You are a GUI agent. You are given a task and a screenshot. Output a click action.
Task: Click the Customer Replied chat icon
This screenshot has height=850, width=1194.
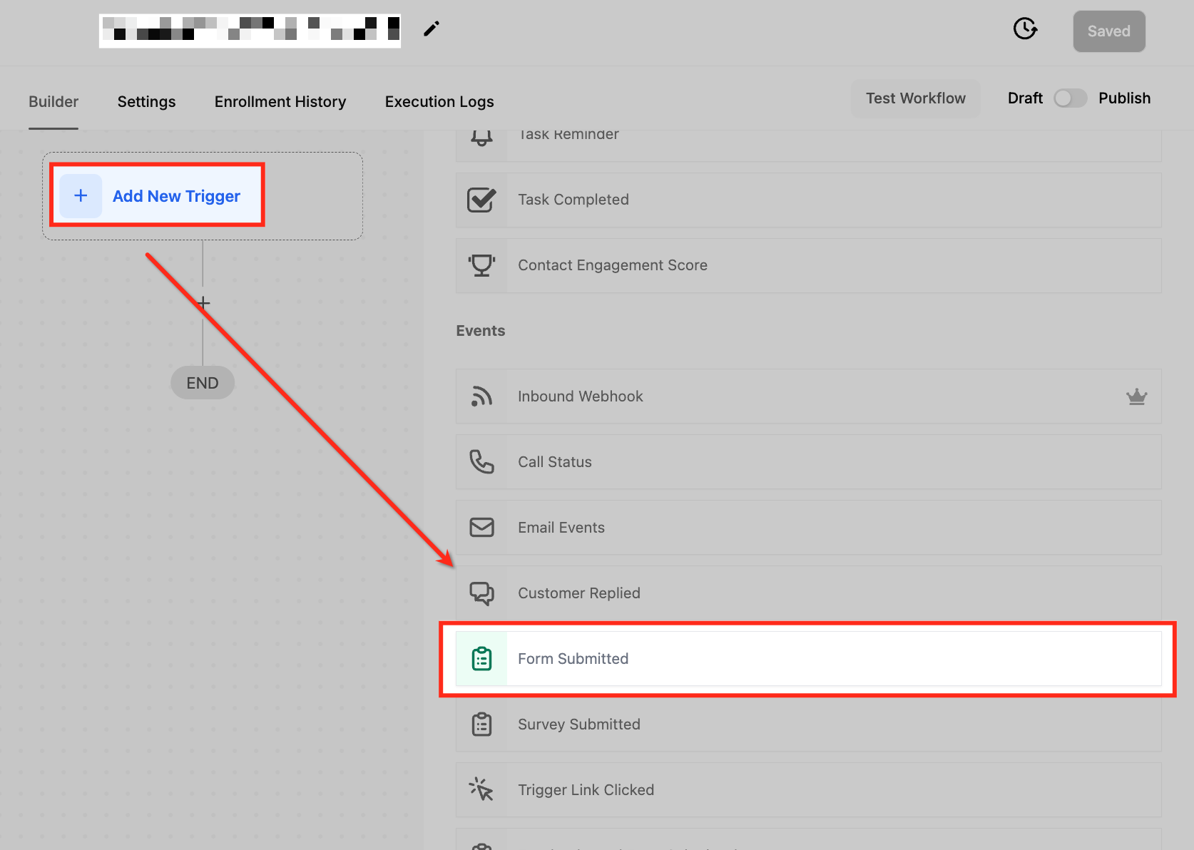pyautogui.click(x=481, y=593)
